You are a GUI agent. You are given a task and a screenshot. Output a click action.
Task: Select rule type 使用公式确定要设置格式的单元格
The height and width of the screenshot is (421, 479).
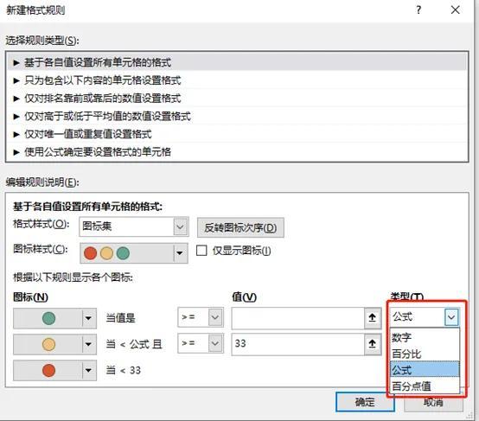pyautogui.click(x=237, y=152)
